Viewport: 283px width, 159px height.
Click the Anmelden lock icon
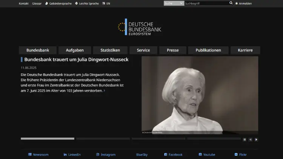[x=237, y=3]
